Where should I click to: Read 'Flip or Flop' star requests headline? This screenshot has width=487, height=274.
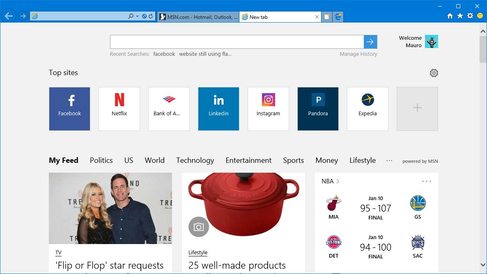pos(110,266)
